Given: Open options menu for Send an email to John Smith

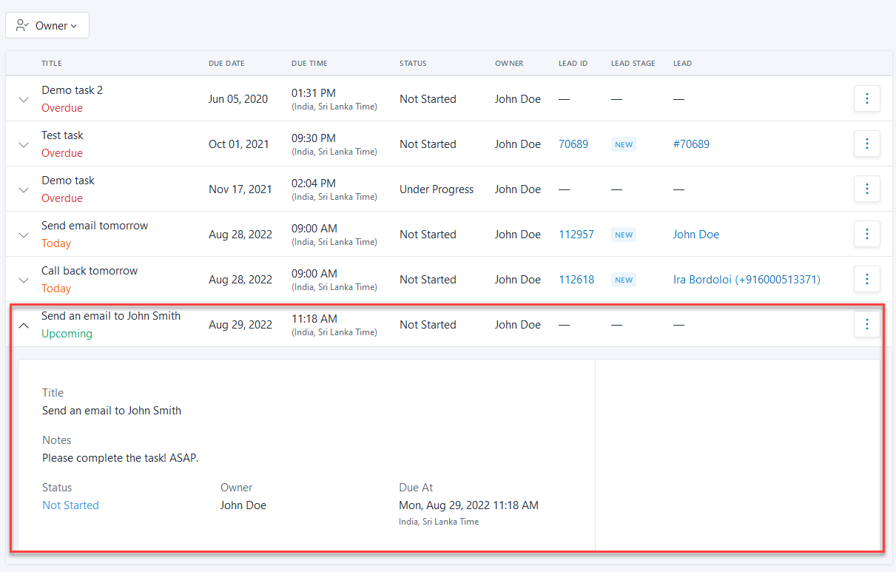Looking at the screenshot, I should [866, 324].
